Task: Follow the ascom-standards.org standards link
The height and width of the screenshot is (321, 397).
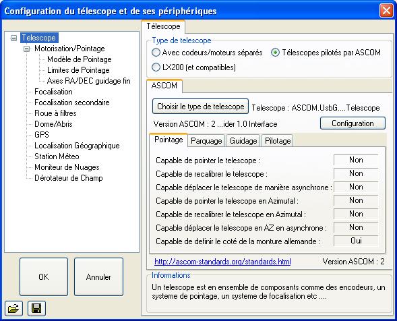Action: (222, 262)
